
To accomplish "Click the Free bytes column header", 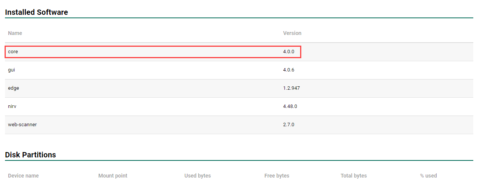I will click(x=277, y=176).
